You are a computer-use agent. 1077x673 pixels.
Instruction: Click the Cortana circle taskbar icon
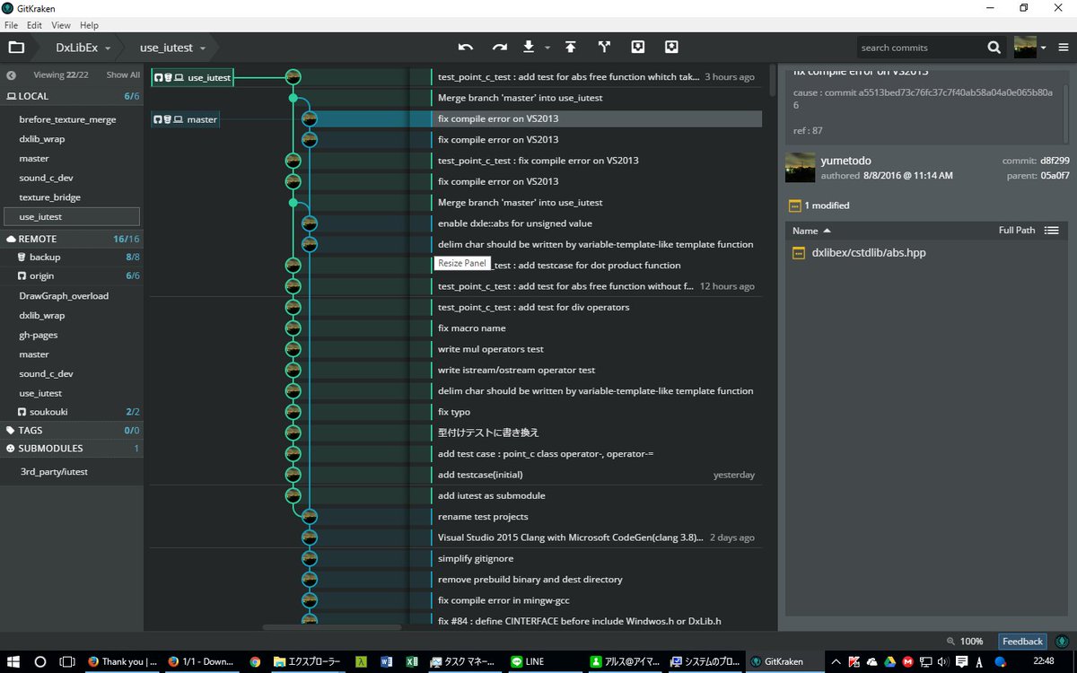(40, 662)
